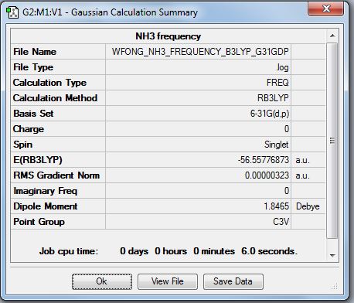This screenshot has width=354, height=303.
Task: Click the window resize grip in bottom corner
Action: [335, 286]
